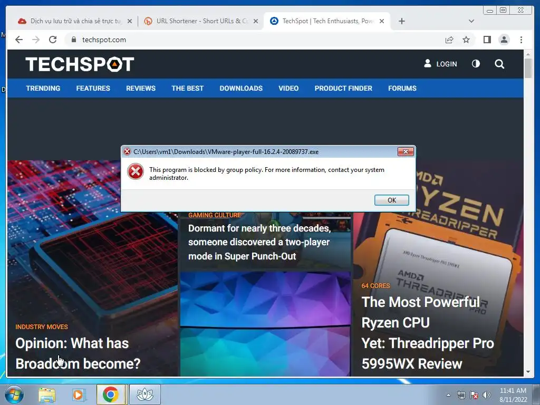Click the volume speaker tray icon
This screenshot has height=405, width=540.
487,395
